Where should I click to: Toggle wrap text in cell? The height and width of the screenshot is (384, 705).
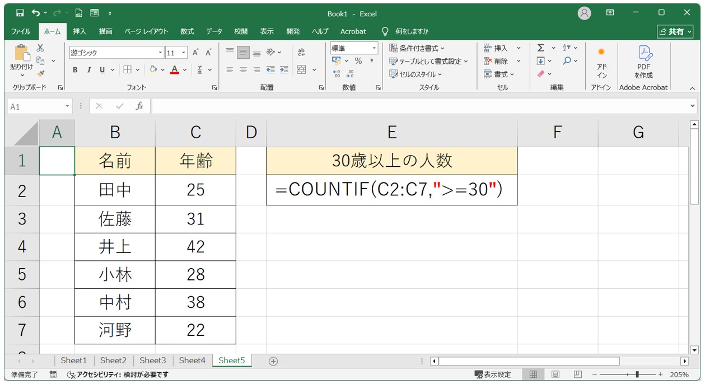pos(301,52)
